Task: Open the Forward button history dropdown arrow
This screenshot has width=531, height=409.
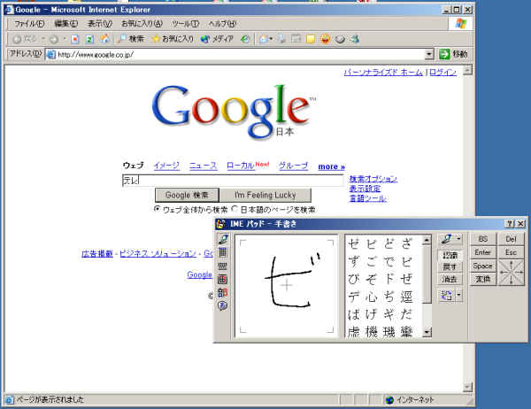Action: 64,39
